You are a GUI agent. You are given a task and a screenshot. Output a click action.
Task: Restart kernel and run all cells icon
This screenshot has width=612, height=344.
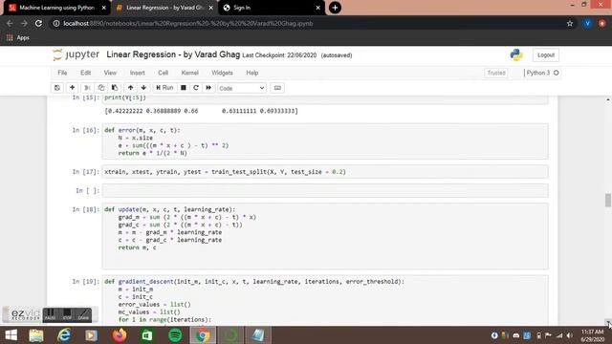pos(208,88)
